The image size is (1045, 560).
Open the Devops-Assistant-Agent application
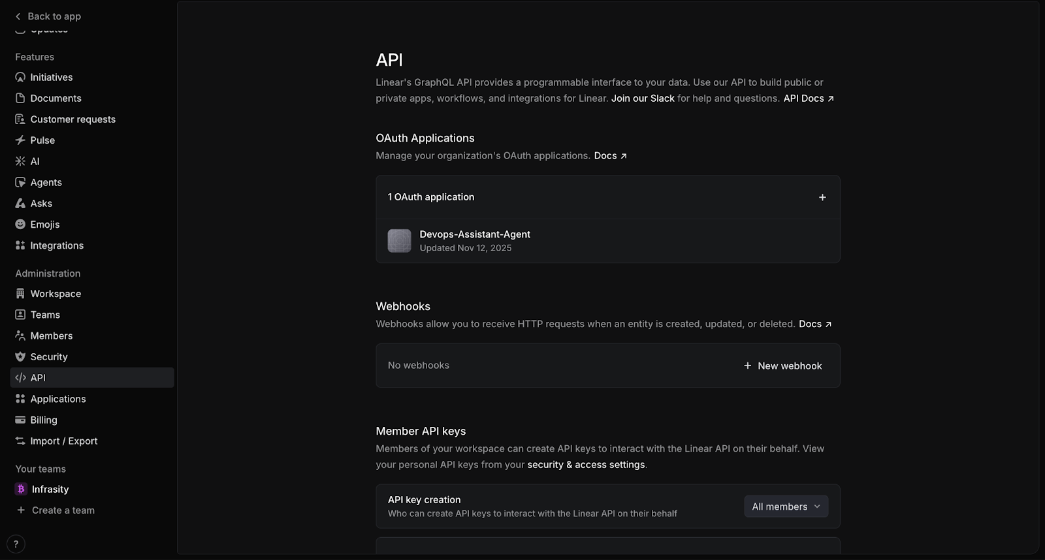click(607, 241)
